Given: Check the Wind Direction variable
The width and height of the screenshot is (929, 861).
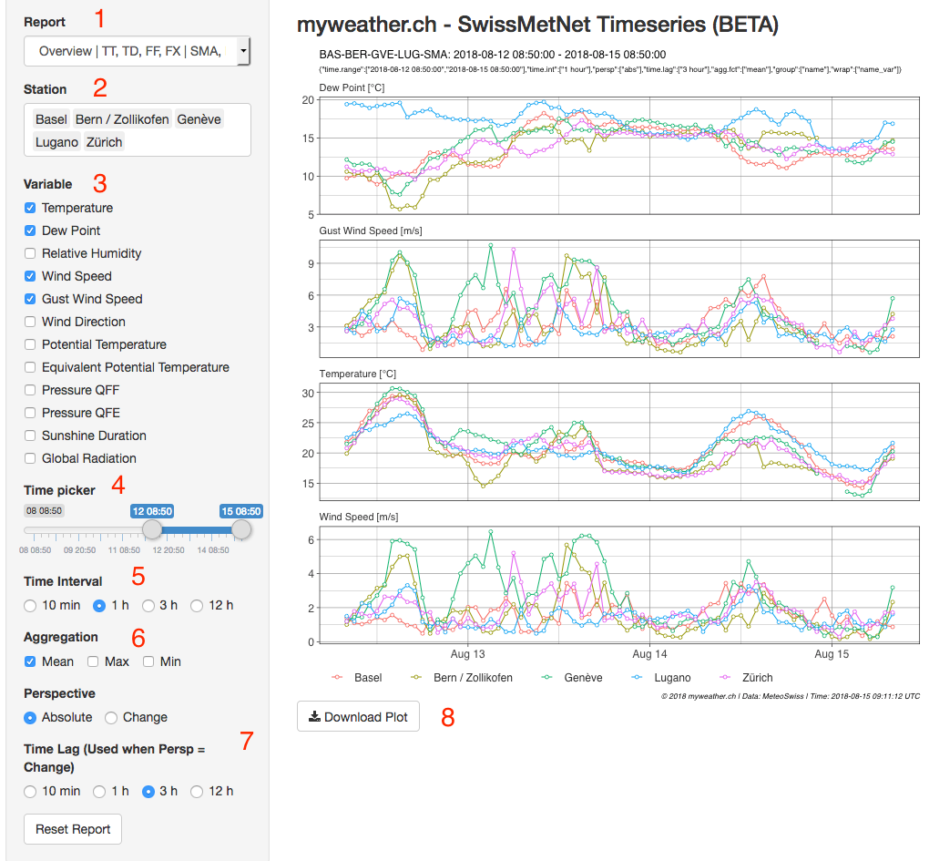Looking at the screenshot, I should click(31, 322).
